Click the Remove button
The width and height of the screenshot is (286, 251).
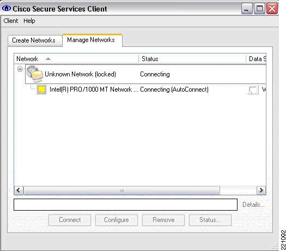(163, 220)
